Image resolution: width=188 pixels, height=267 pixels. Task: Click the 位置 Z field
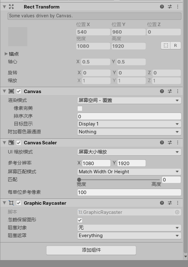pos(164,32)
